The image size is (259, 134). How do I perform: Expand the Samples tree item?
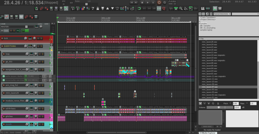199,24
